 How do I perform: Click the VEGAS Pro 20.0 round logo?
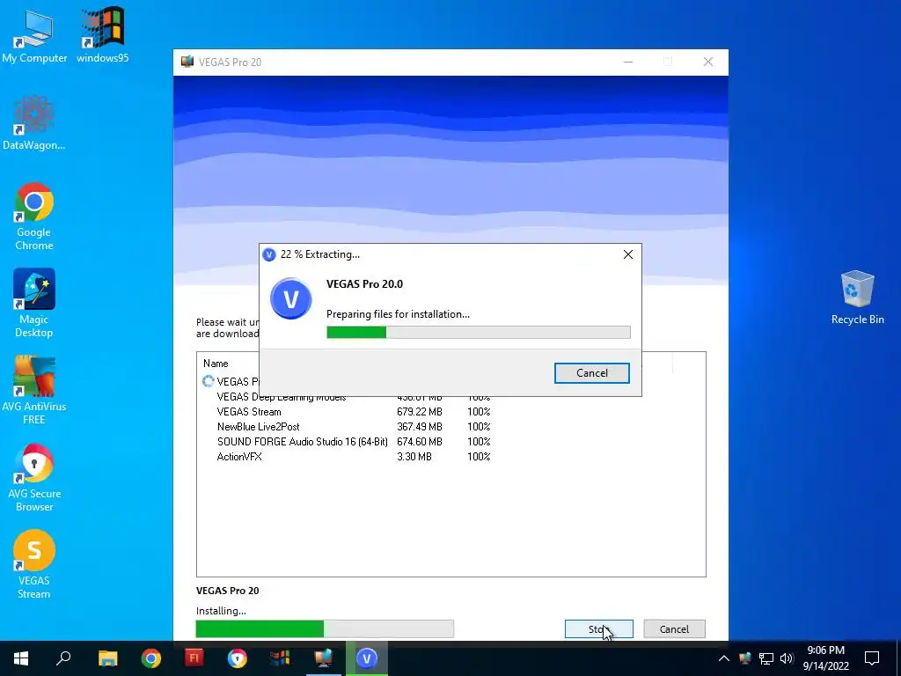(x=290, y=299)
